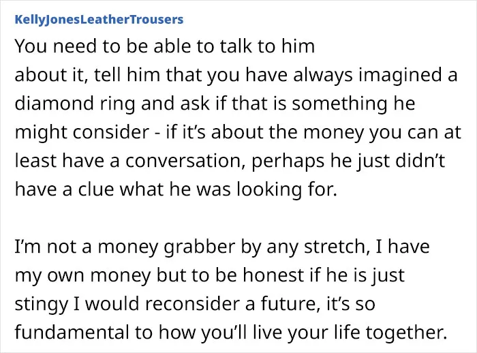Click the phrase 'perhaps he just didn't'
The width and height of the screenshot is (477, 353).
348,162
